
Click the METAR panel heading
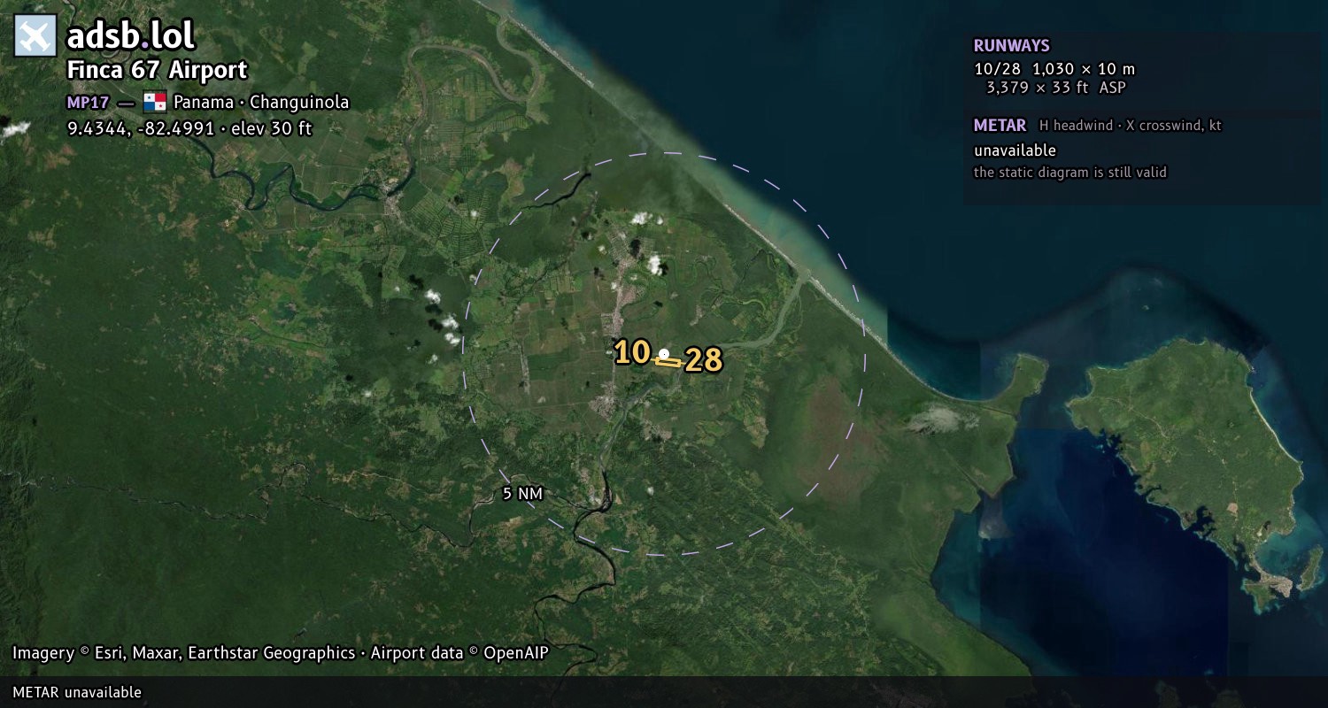1000,126
